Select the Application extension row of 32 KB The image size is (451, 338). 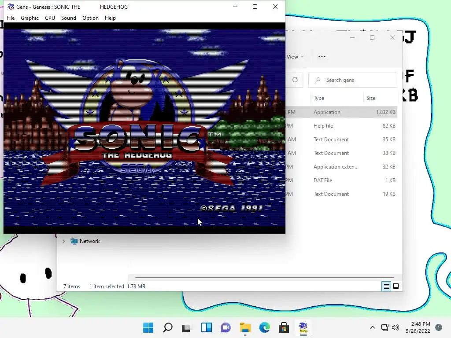(x=341, y=167)
